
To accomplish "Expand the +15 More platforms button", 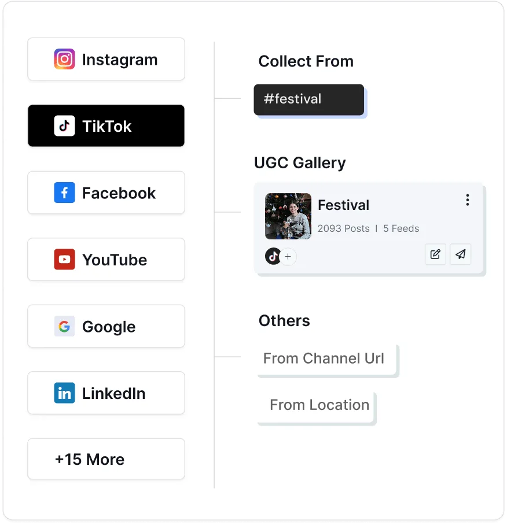I will [x=106, y=459].
